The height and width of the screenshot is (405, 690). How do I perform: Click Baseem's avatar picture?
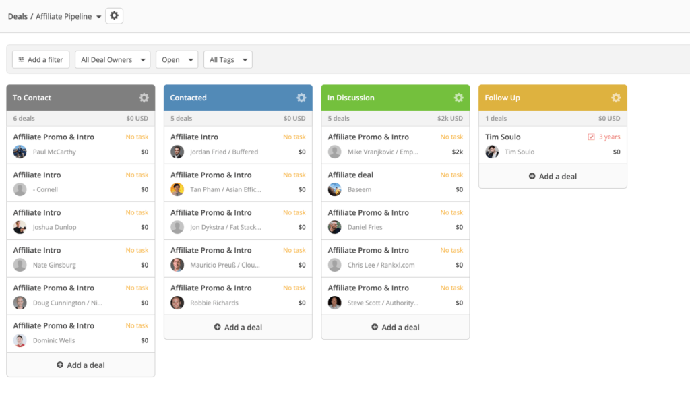click(x=335, y=189)
